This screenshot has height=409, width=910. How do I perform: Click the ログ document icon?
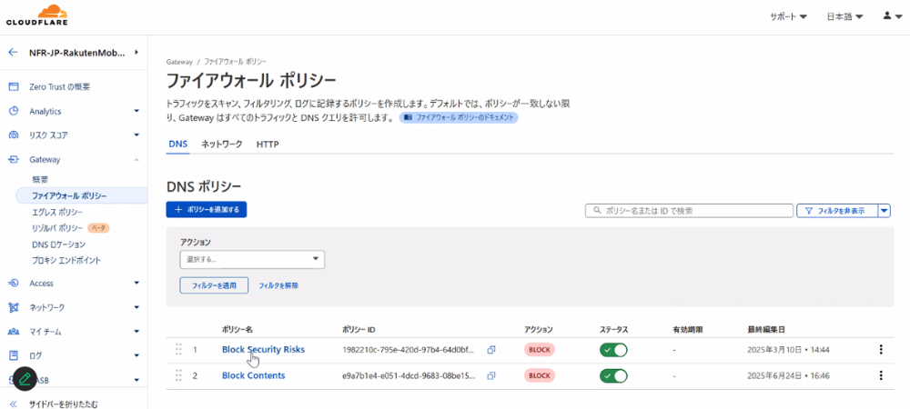point(14,355)
